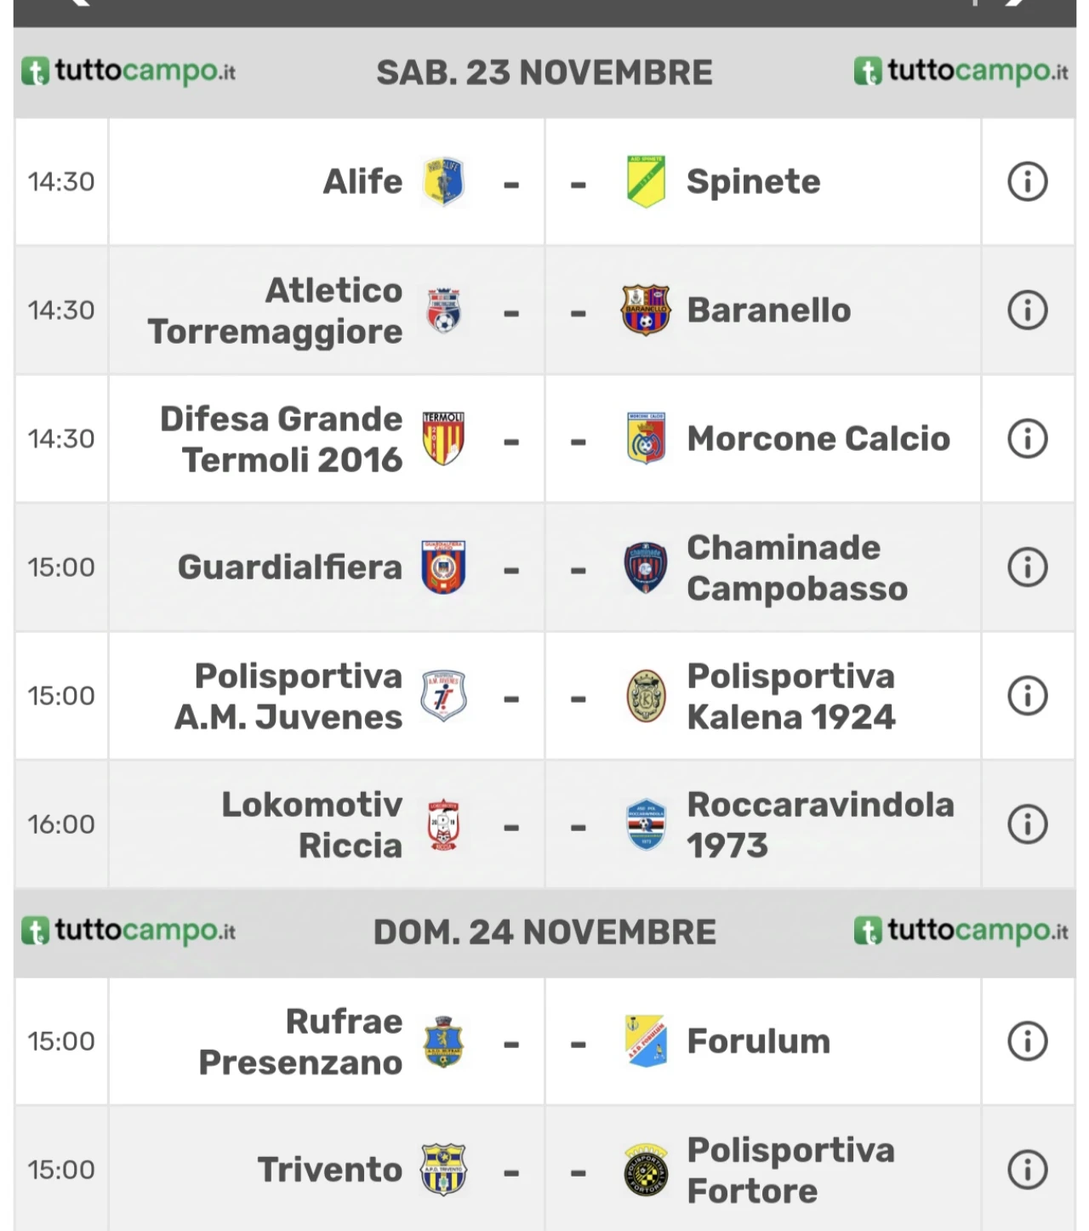Click tuttocampo.it logo left of SAB. 23 NOVEMBRE
Viewport: 1089px width, 1231px height.
pyautogui.click(x=128, y=71)
